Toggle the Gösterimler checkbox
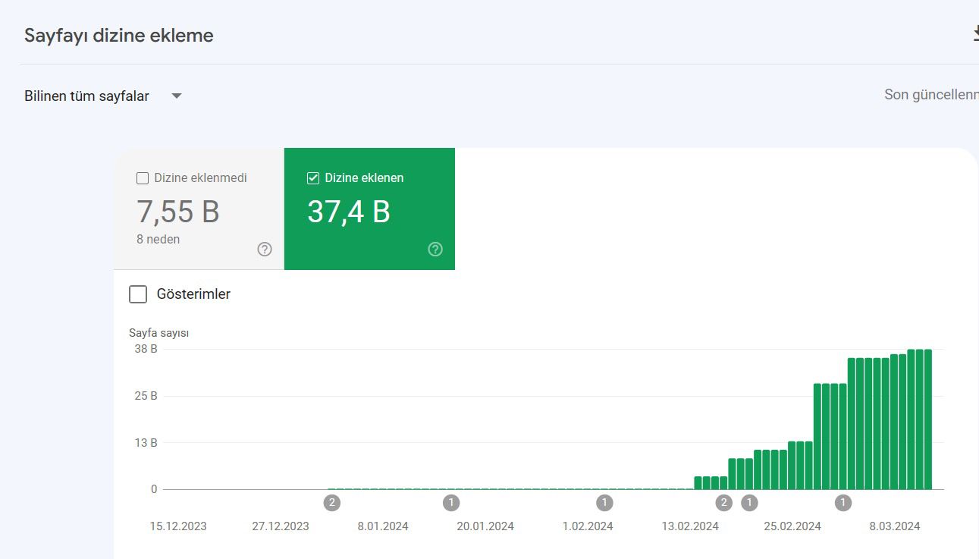The height and width of the screenshot is (559, 979). [x=138, y=294]
